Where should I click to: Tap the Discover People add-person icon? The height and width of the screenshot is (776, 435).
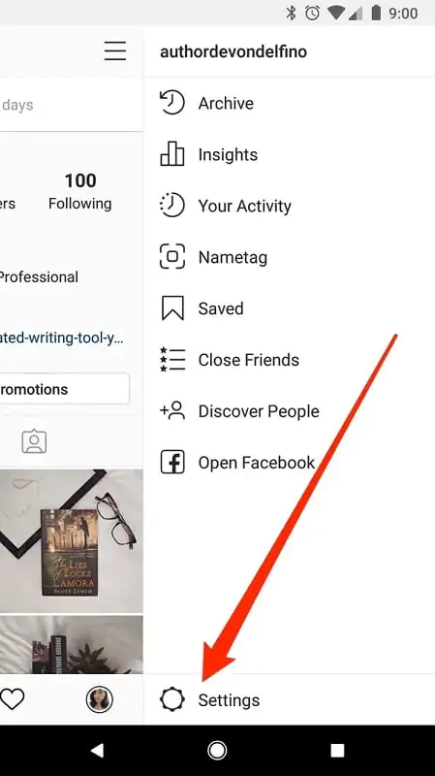tap(172, 410)
